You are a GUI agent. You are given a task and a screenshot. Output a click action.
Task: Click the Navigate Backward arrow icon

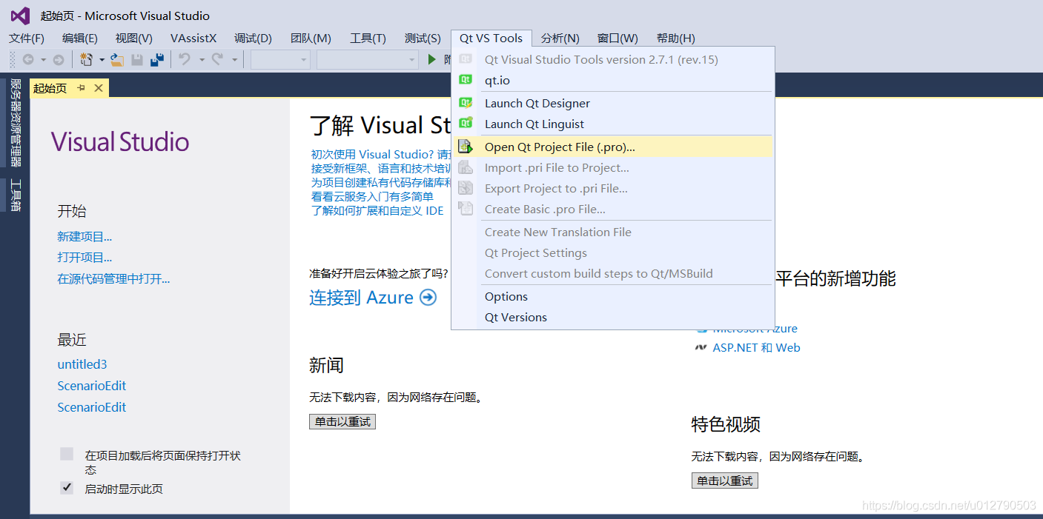pos(28,60)
